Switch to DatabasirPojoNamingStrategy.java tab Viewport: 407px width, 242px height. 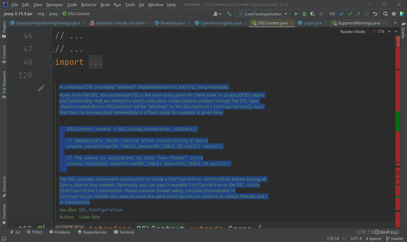tap(48, 23)
